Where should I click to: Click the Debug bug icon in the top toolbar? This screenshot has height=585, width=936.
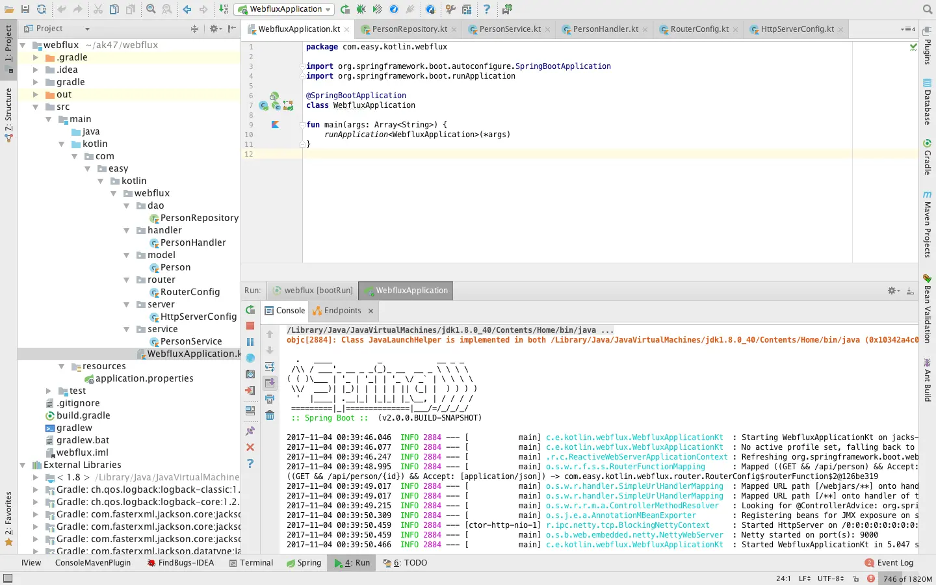click(361, 9)
